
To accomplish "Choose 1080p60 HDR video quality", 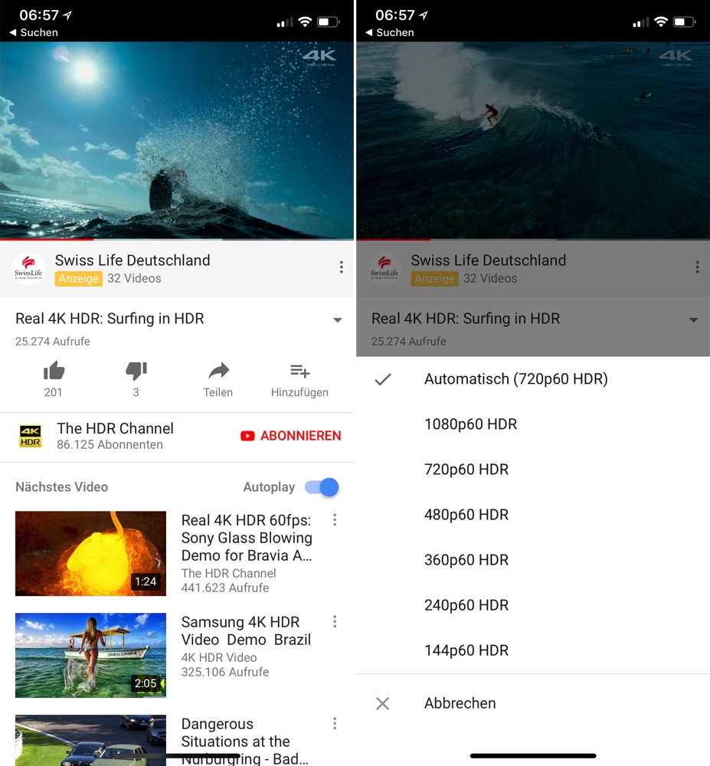I will [x=470, y=424].
